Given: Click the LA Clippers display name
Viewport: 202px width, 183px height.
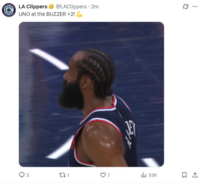Looking at the screenshot, I should point(33,6).
